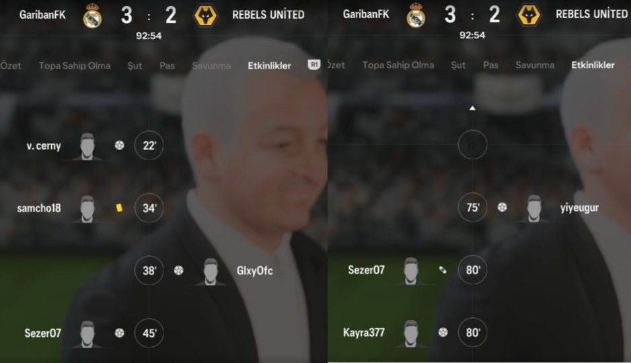631x363 pixels.
Task: Click the 38' minute marker
Action: tap(149, 270)
